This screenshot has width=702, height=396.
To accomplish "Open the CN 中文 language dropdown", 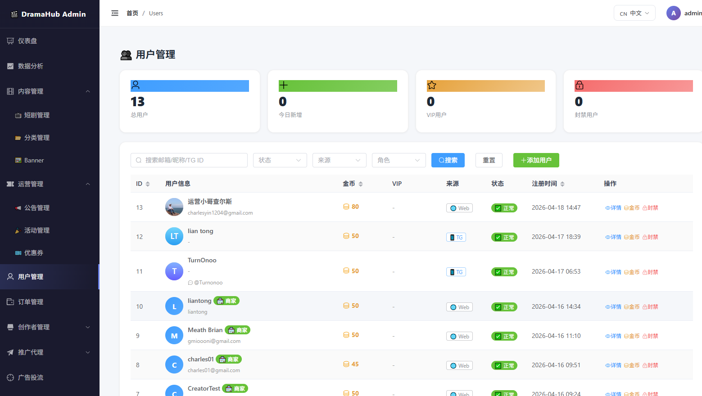I will point(634,13).
